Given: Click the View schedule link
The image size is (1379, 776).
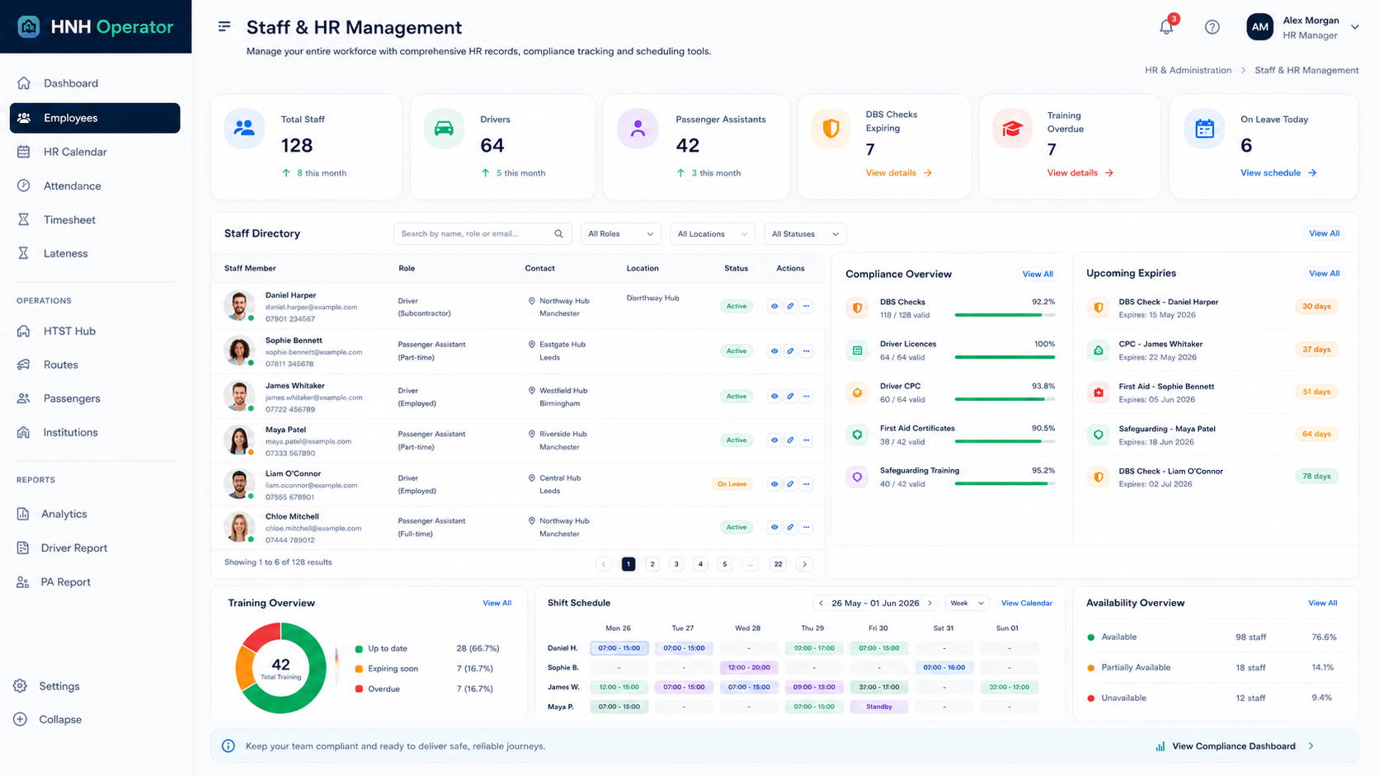Looking at the screenshot, I should 1278,173.
